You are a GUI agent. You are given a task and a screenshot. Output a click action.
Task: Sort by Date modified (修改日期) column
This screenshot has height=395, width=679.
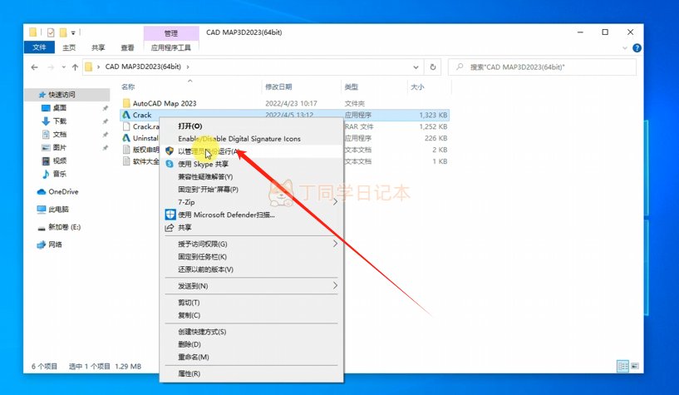[x=278, y=87]
